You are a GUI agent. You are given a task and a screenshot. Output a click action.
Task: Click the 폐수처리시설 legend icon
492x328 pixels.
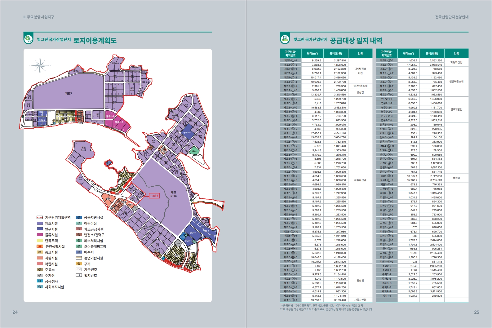pyautogui.click(x=79, y=241)
